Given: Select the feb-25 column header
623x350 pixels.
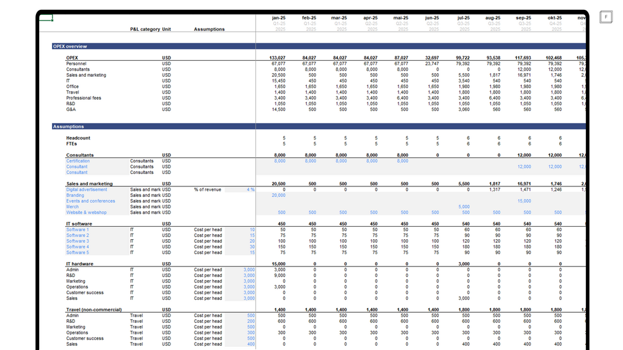Looking at the screenshot, I should 309,18.
